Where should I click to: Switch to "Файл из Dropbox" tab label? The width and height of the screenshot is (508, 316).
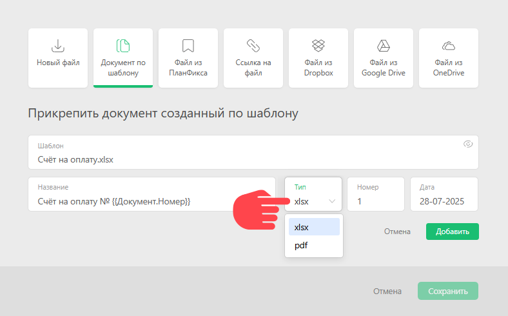[318, 68]
